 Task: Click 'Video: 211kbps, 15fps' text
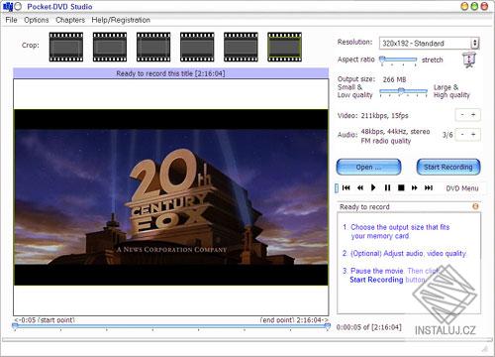pos(373,116)
